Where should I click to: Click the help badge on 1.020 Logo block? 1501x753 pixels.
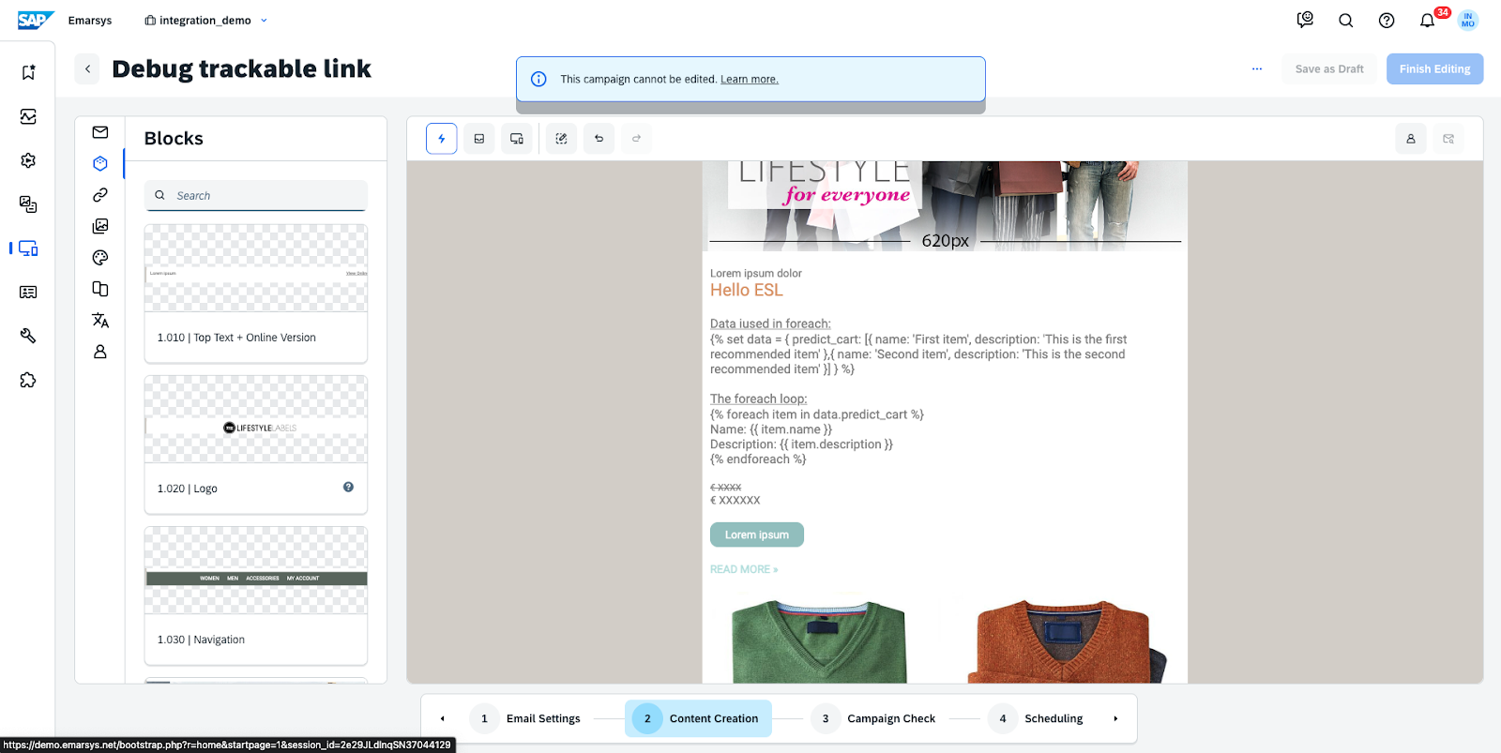tap(348, 487)
